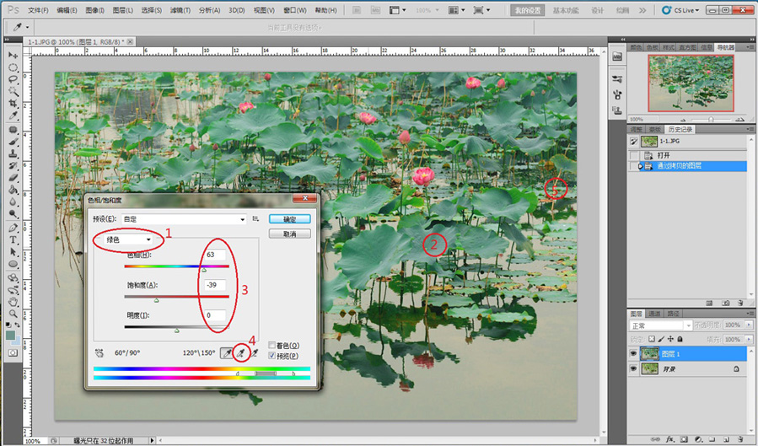Expand the workspace switcher chevrons
758x446 pixels.
tap(642, 10)
